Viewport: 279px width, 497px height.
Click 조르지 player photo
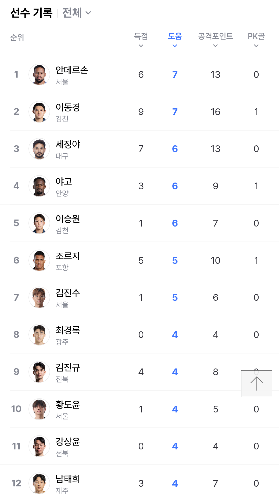click(39, 260)
